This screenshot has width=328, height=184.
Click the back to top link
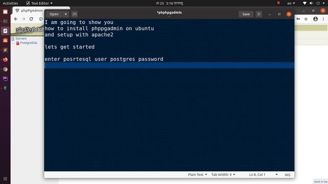(x=321, y=182)
